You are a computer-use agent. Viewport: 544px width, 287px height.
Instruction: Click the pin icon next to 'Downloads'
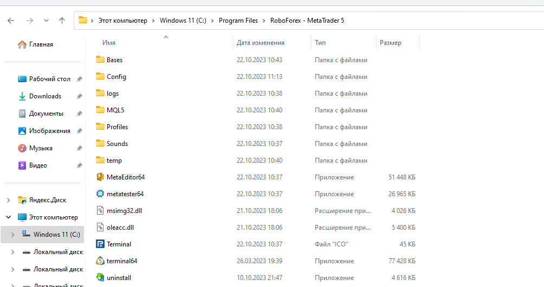point(80,96)
